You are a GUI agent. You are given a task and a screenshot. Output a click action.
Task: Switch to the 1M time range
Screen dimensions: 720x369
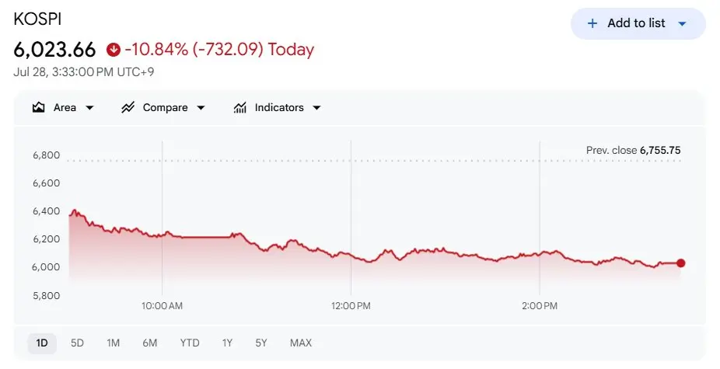113,343
